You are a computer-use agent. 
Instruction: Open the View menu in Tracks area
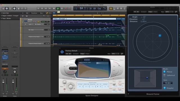click(x=42, y=13)
